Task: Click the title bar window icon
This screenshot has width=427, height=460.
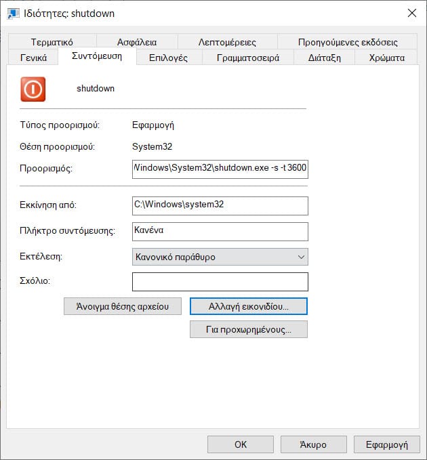Action: click(13, 13)
